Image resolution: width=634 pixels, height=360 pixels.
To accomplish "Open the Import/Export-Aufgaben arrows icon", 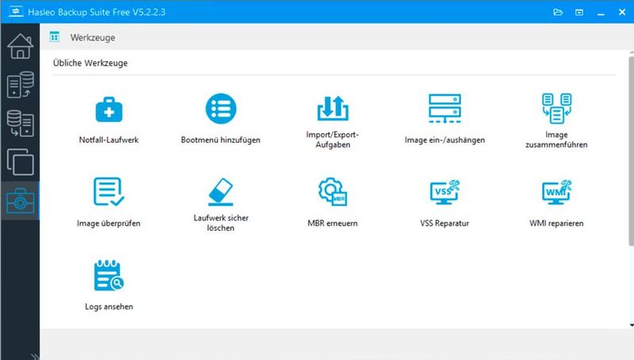I will [332, 109].
